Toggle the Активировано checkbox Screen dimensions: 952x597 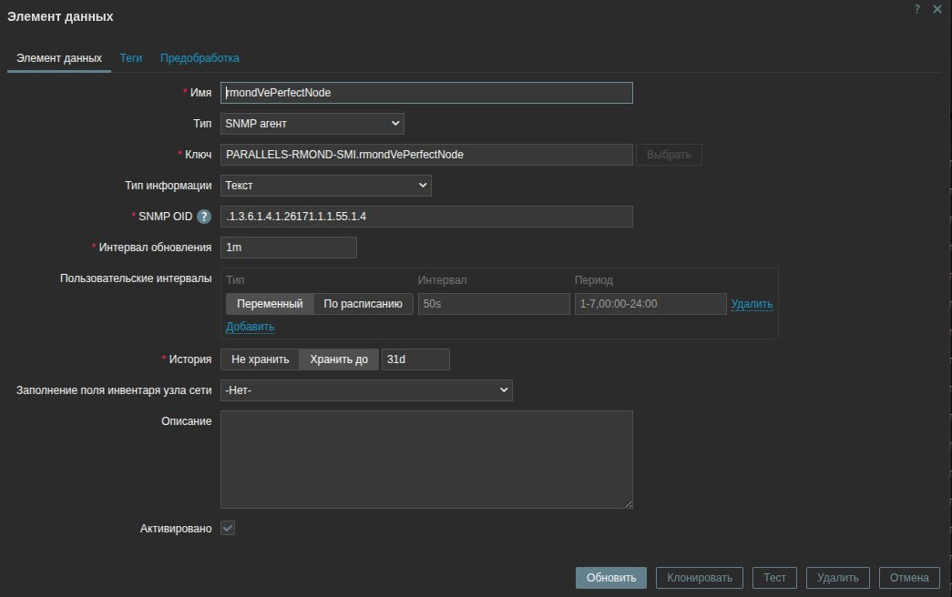pyautogui.click(x=228, y=528)
